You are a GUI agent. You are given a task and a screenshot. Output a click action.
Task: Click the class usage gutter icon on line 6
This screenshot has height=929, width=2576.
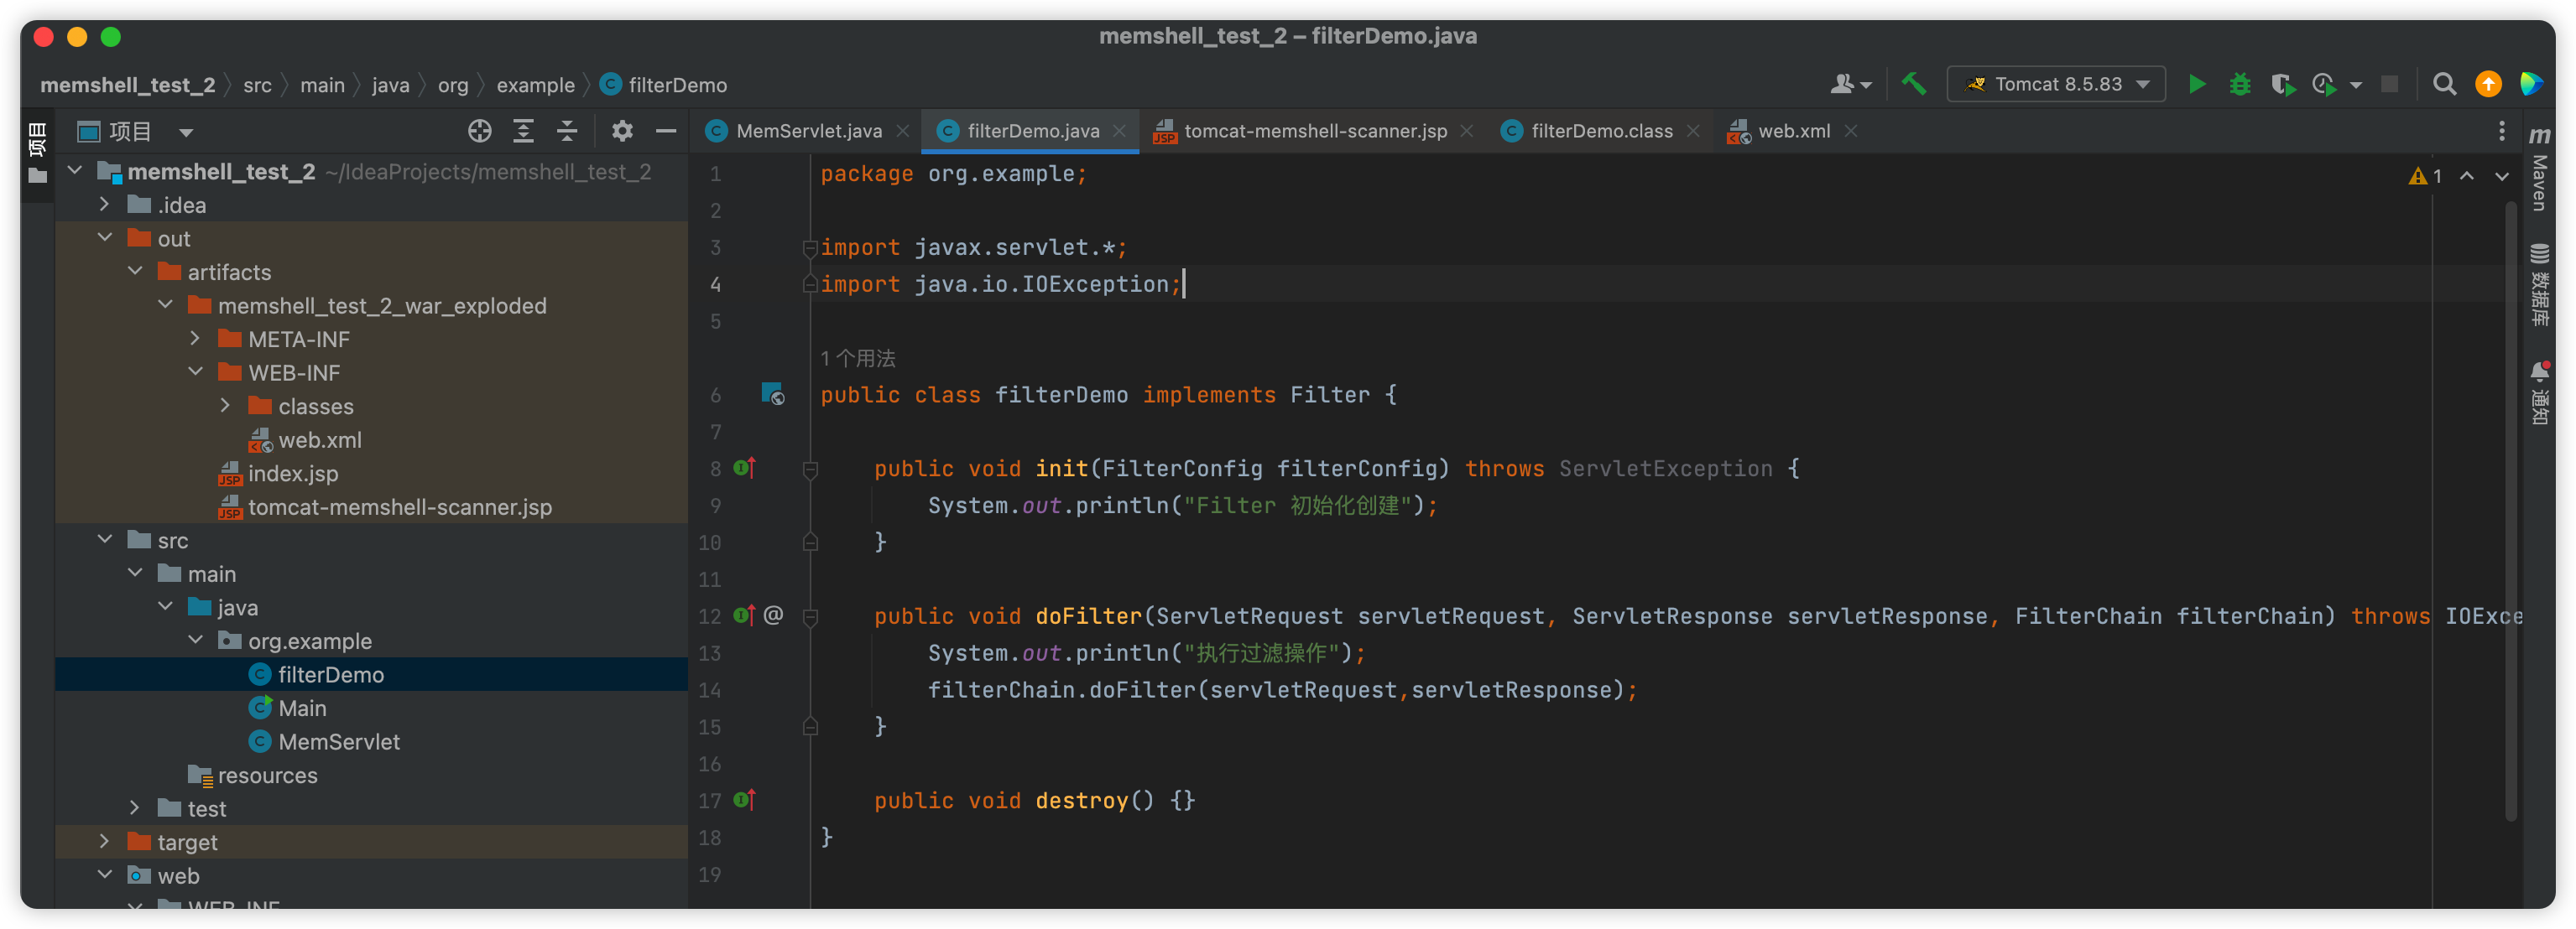pos(772,393)
